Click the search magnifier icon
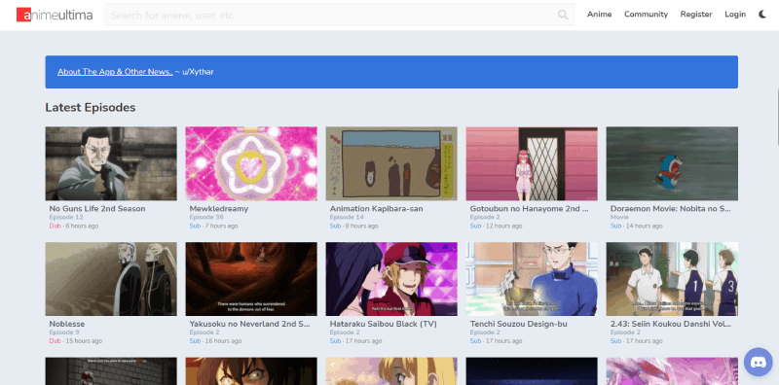This screenshot has height=385, width=779. (563, 15)
